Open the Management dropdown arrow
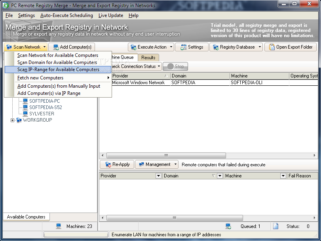Screen dimensions: 321x241 pos(175,164)
